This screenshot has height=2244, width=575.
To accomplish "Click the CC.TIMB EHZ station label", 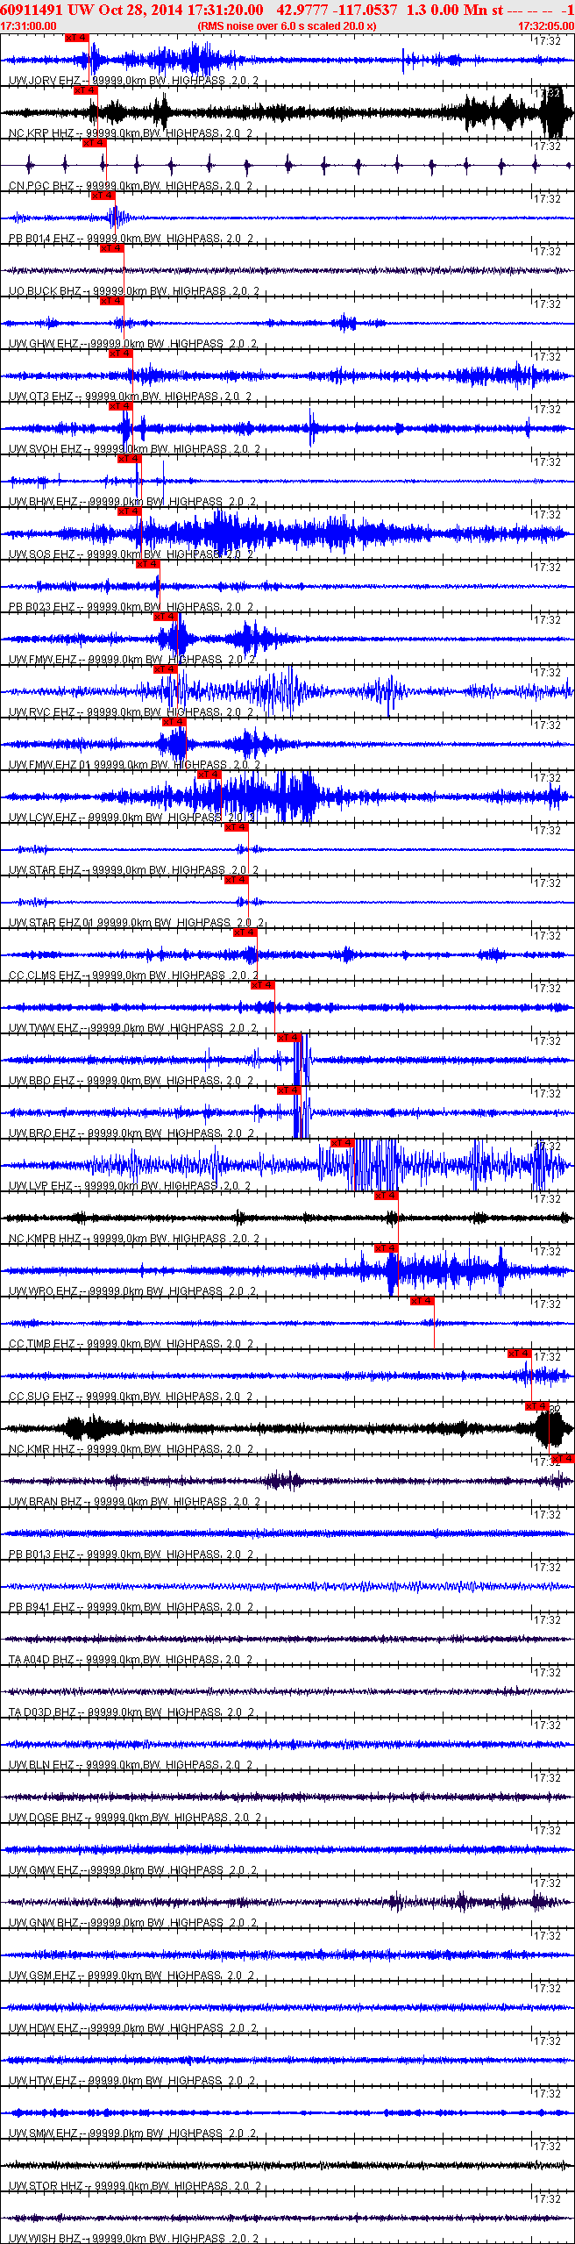I will pos(42,1344).
